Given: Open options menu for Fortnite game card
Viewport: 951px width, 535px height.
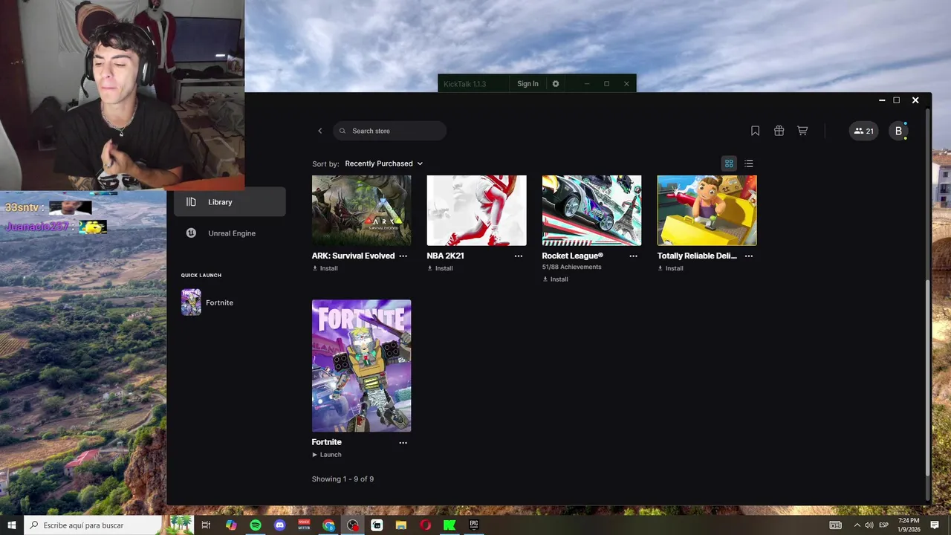Looking at the screenshot, I should pos(403,442).
